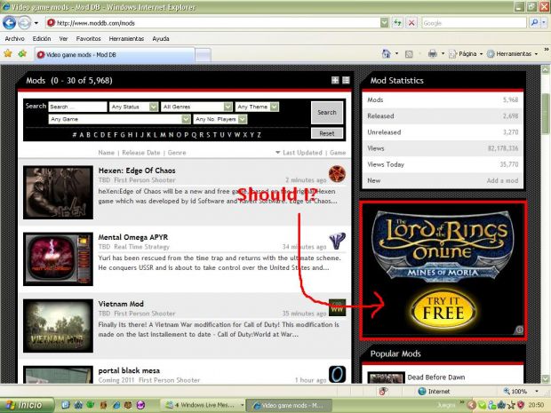Open the Herramientas toolbar gear dropdown
The height and width of the screenshot is (413, 551).
(513, 53)
